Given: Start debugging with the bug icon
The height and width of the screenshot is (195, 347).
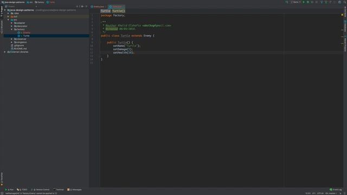Looking at the screenshot, I should pyautogui.click(x=308, y=2).
